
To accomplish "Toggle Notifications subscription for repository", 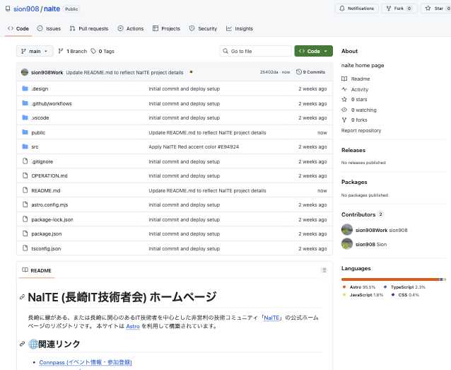I will pyautogui.click(x=356, y=8).
